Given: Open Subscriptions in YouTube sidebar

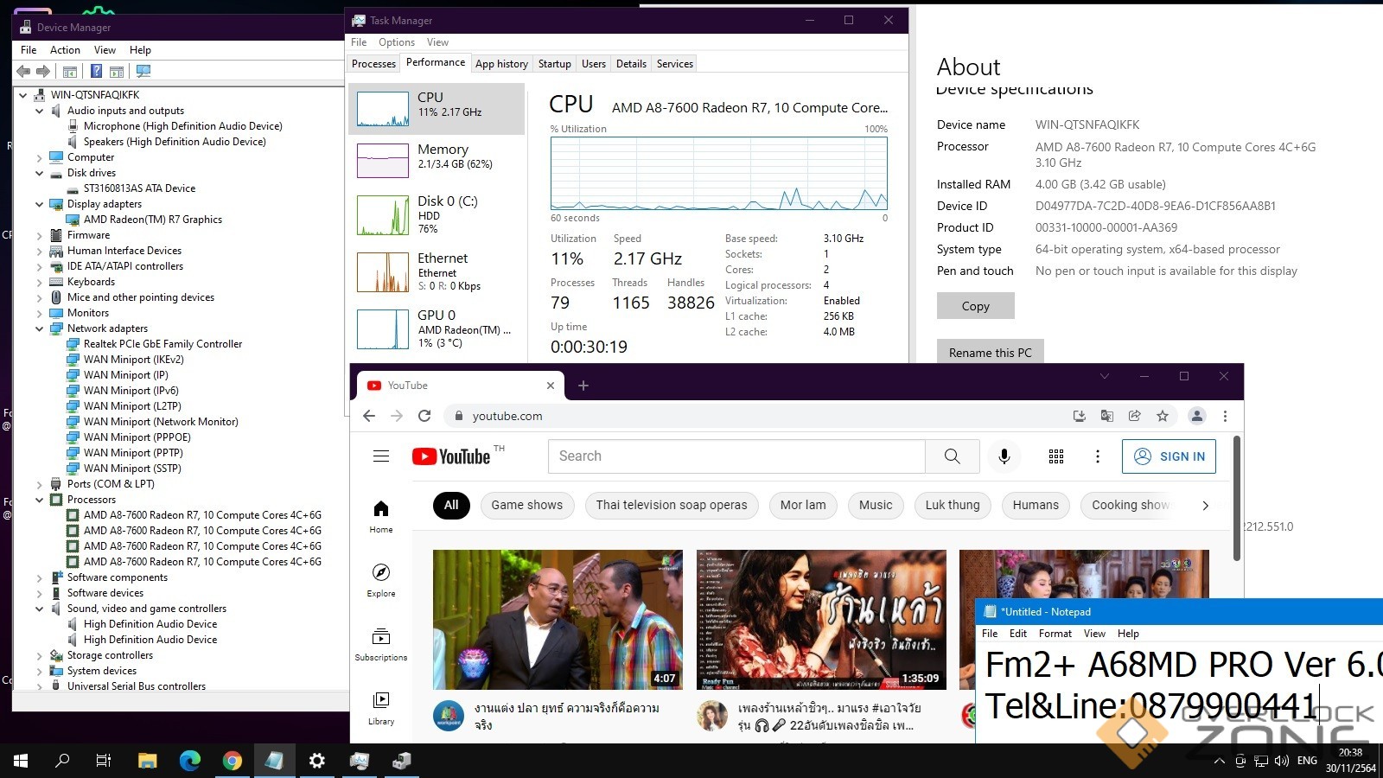Looking at the screenshot, I should click(x=381, y=644).
